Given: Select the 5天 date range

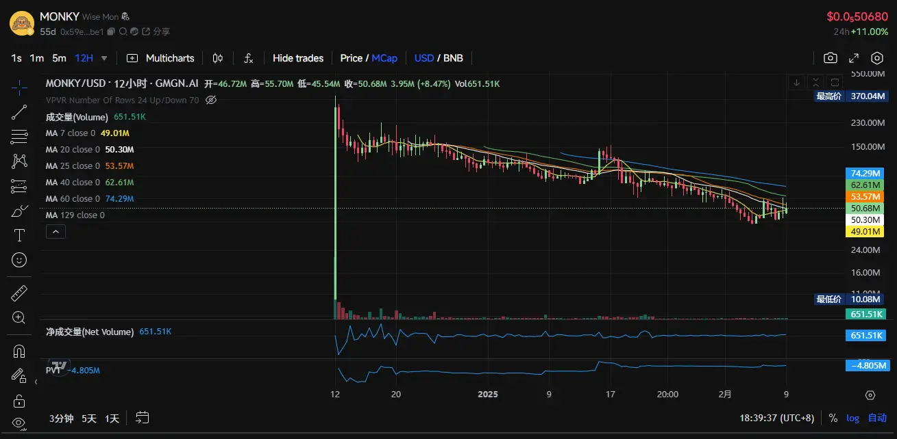Looking at the screenshot, I should pos(89,418).
